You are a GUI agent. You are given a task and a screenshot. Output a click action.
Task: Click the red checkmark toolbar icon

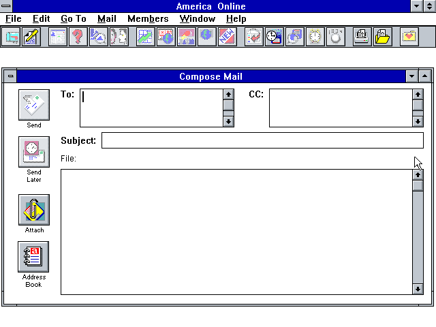pyautogui.click(x=254, y=37)
